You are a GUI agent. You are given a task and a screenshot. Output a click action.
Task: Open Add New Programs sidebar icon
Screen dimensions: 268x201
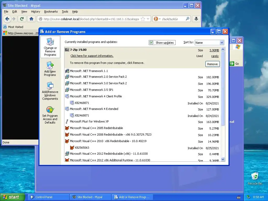point(50,69)
